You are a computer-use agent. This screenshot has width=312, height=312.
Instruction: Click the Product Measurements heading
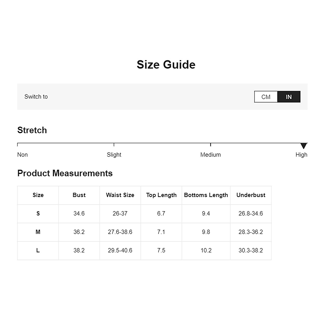[x=65, y=173]
